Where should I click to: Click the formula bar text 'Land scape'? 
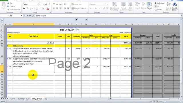(x=41, y=16)
